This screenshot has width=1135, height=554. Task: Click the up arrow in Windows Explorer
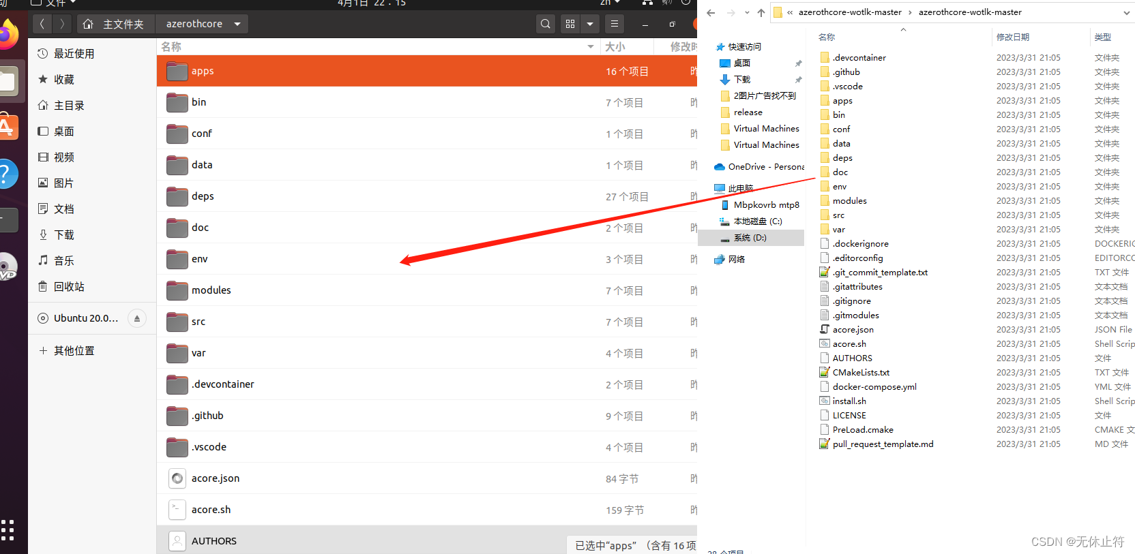click(761, 12)
